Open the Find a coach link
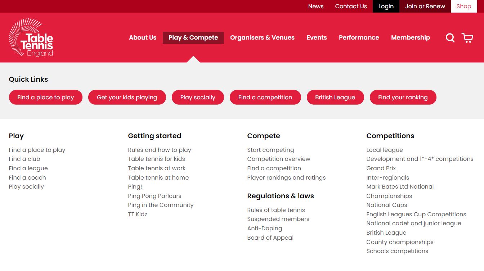The image size is (484, 271). [27, 177]
